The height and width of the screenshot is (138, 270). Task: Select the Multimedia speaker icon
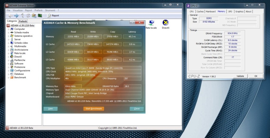tap(12, 46)
